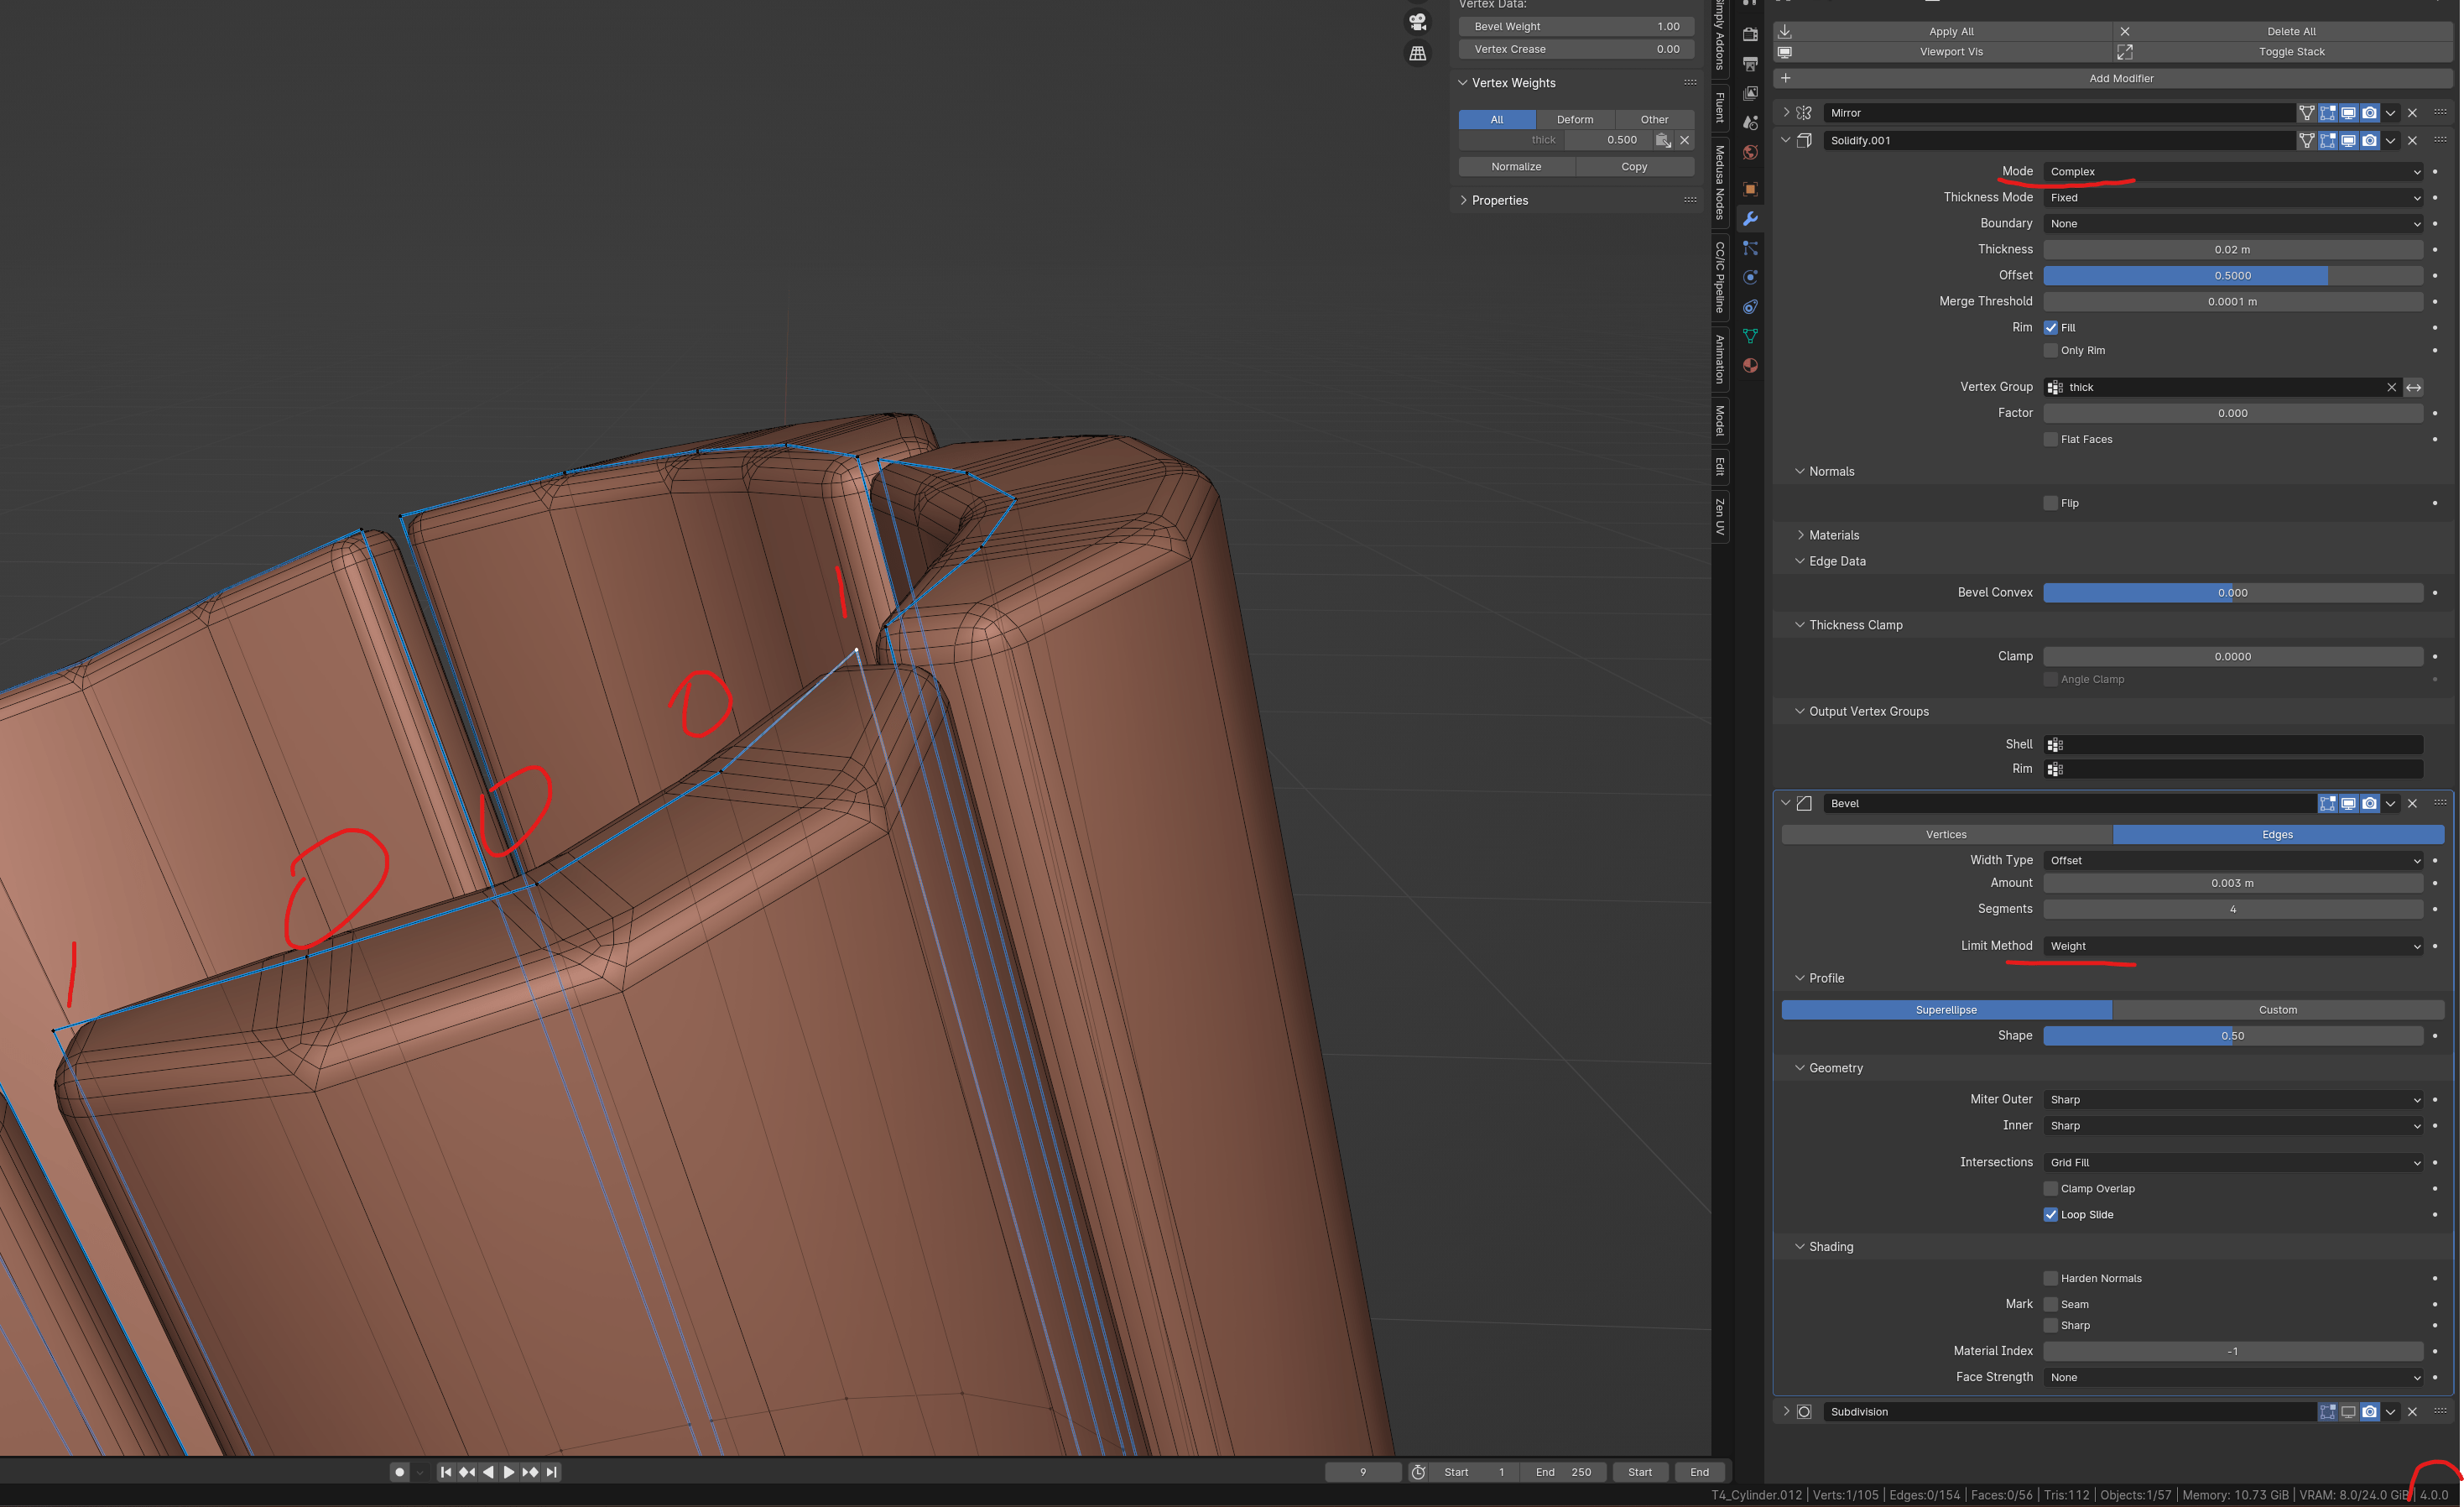Switch to Object properties tab
This screenshot has height=1507, width=2464.
[1750, 189]
